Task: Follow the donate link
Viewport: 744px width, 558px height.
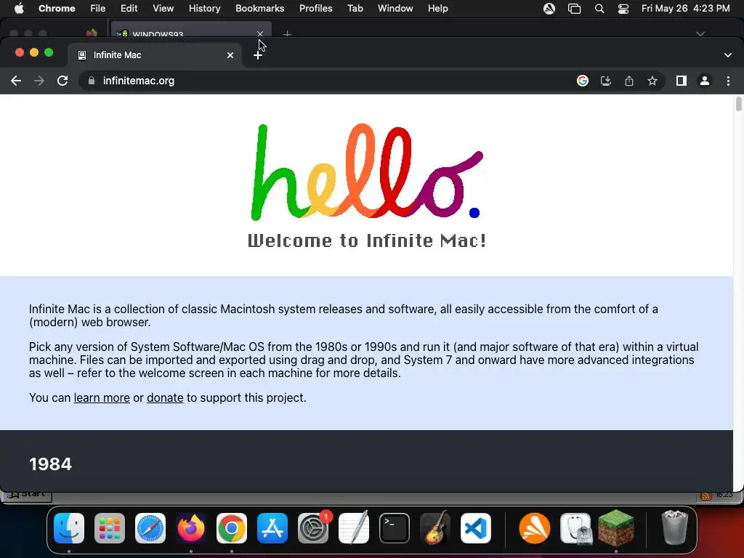Action: point(165,397)
